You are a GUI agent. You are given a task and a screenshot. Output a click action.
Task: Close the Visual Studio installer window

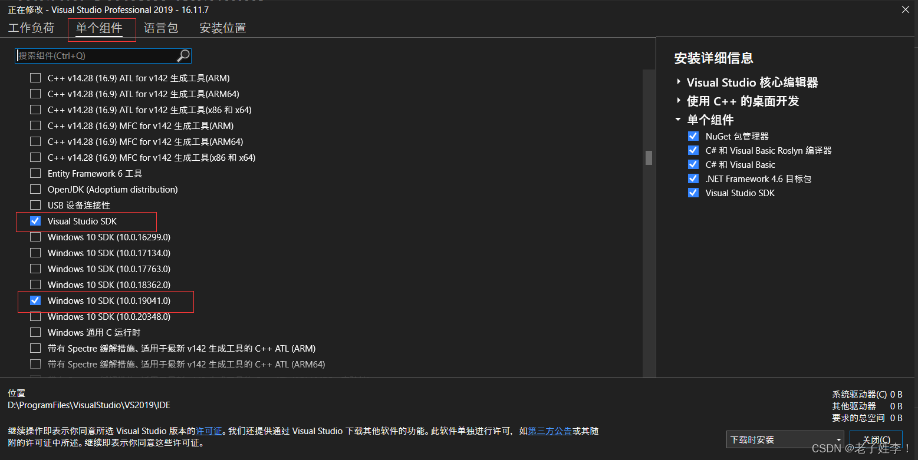point(905,9)
